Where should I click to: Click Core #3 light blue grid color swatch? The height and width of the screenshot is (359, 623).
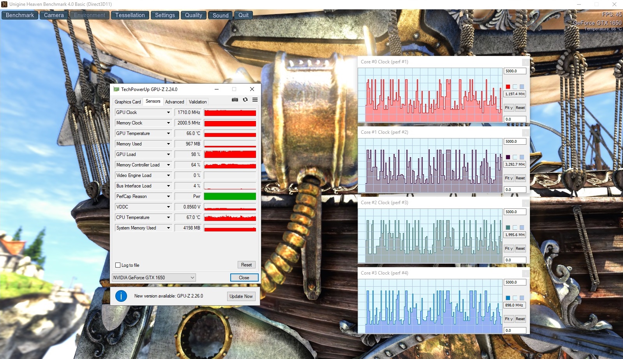522,298
